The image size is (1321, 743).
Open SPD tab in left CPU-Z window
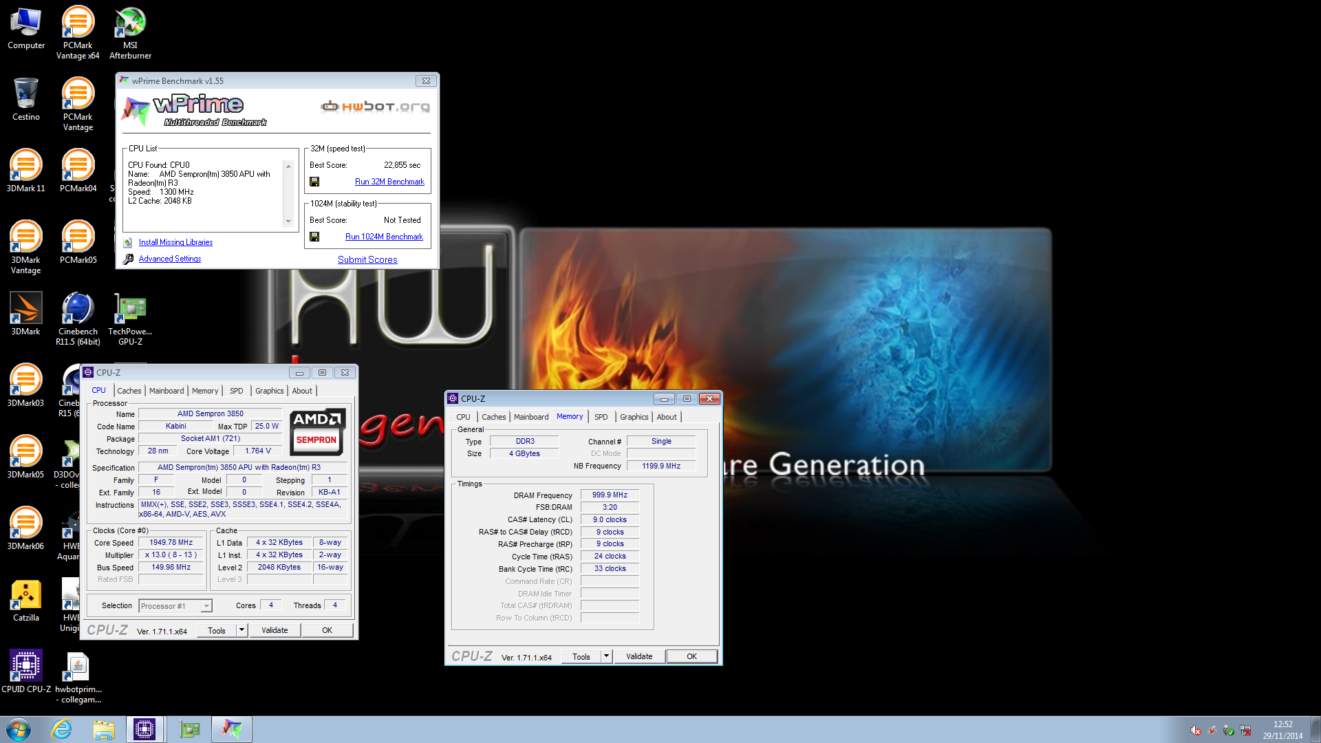236,391
